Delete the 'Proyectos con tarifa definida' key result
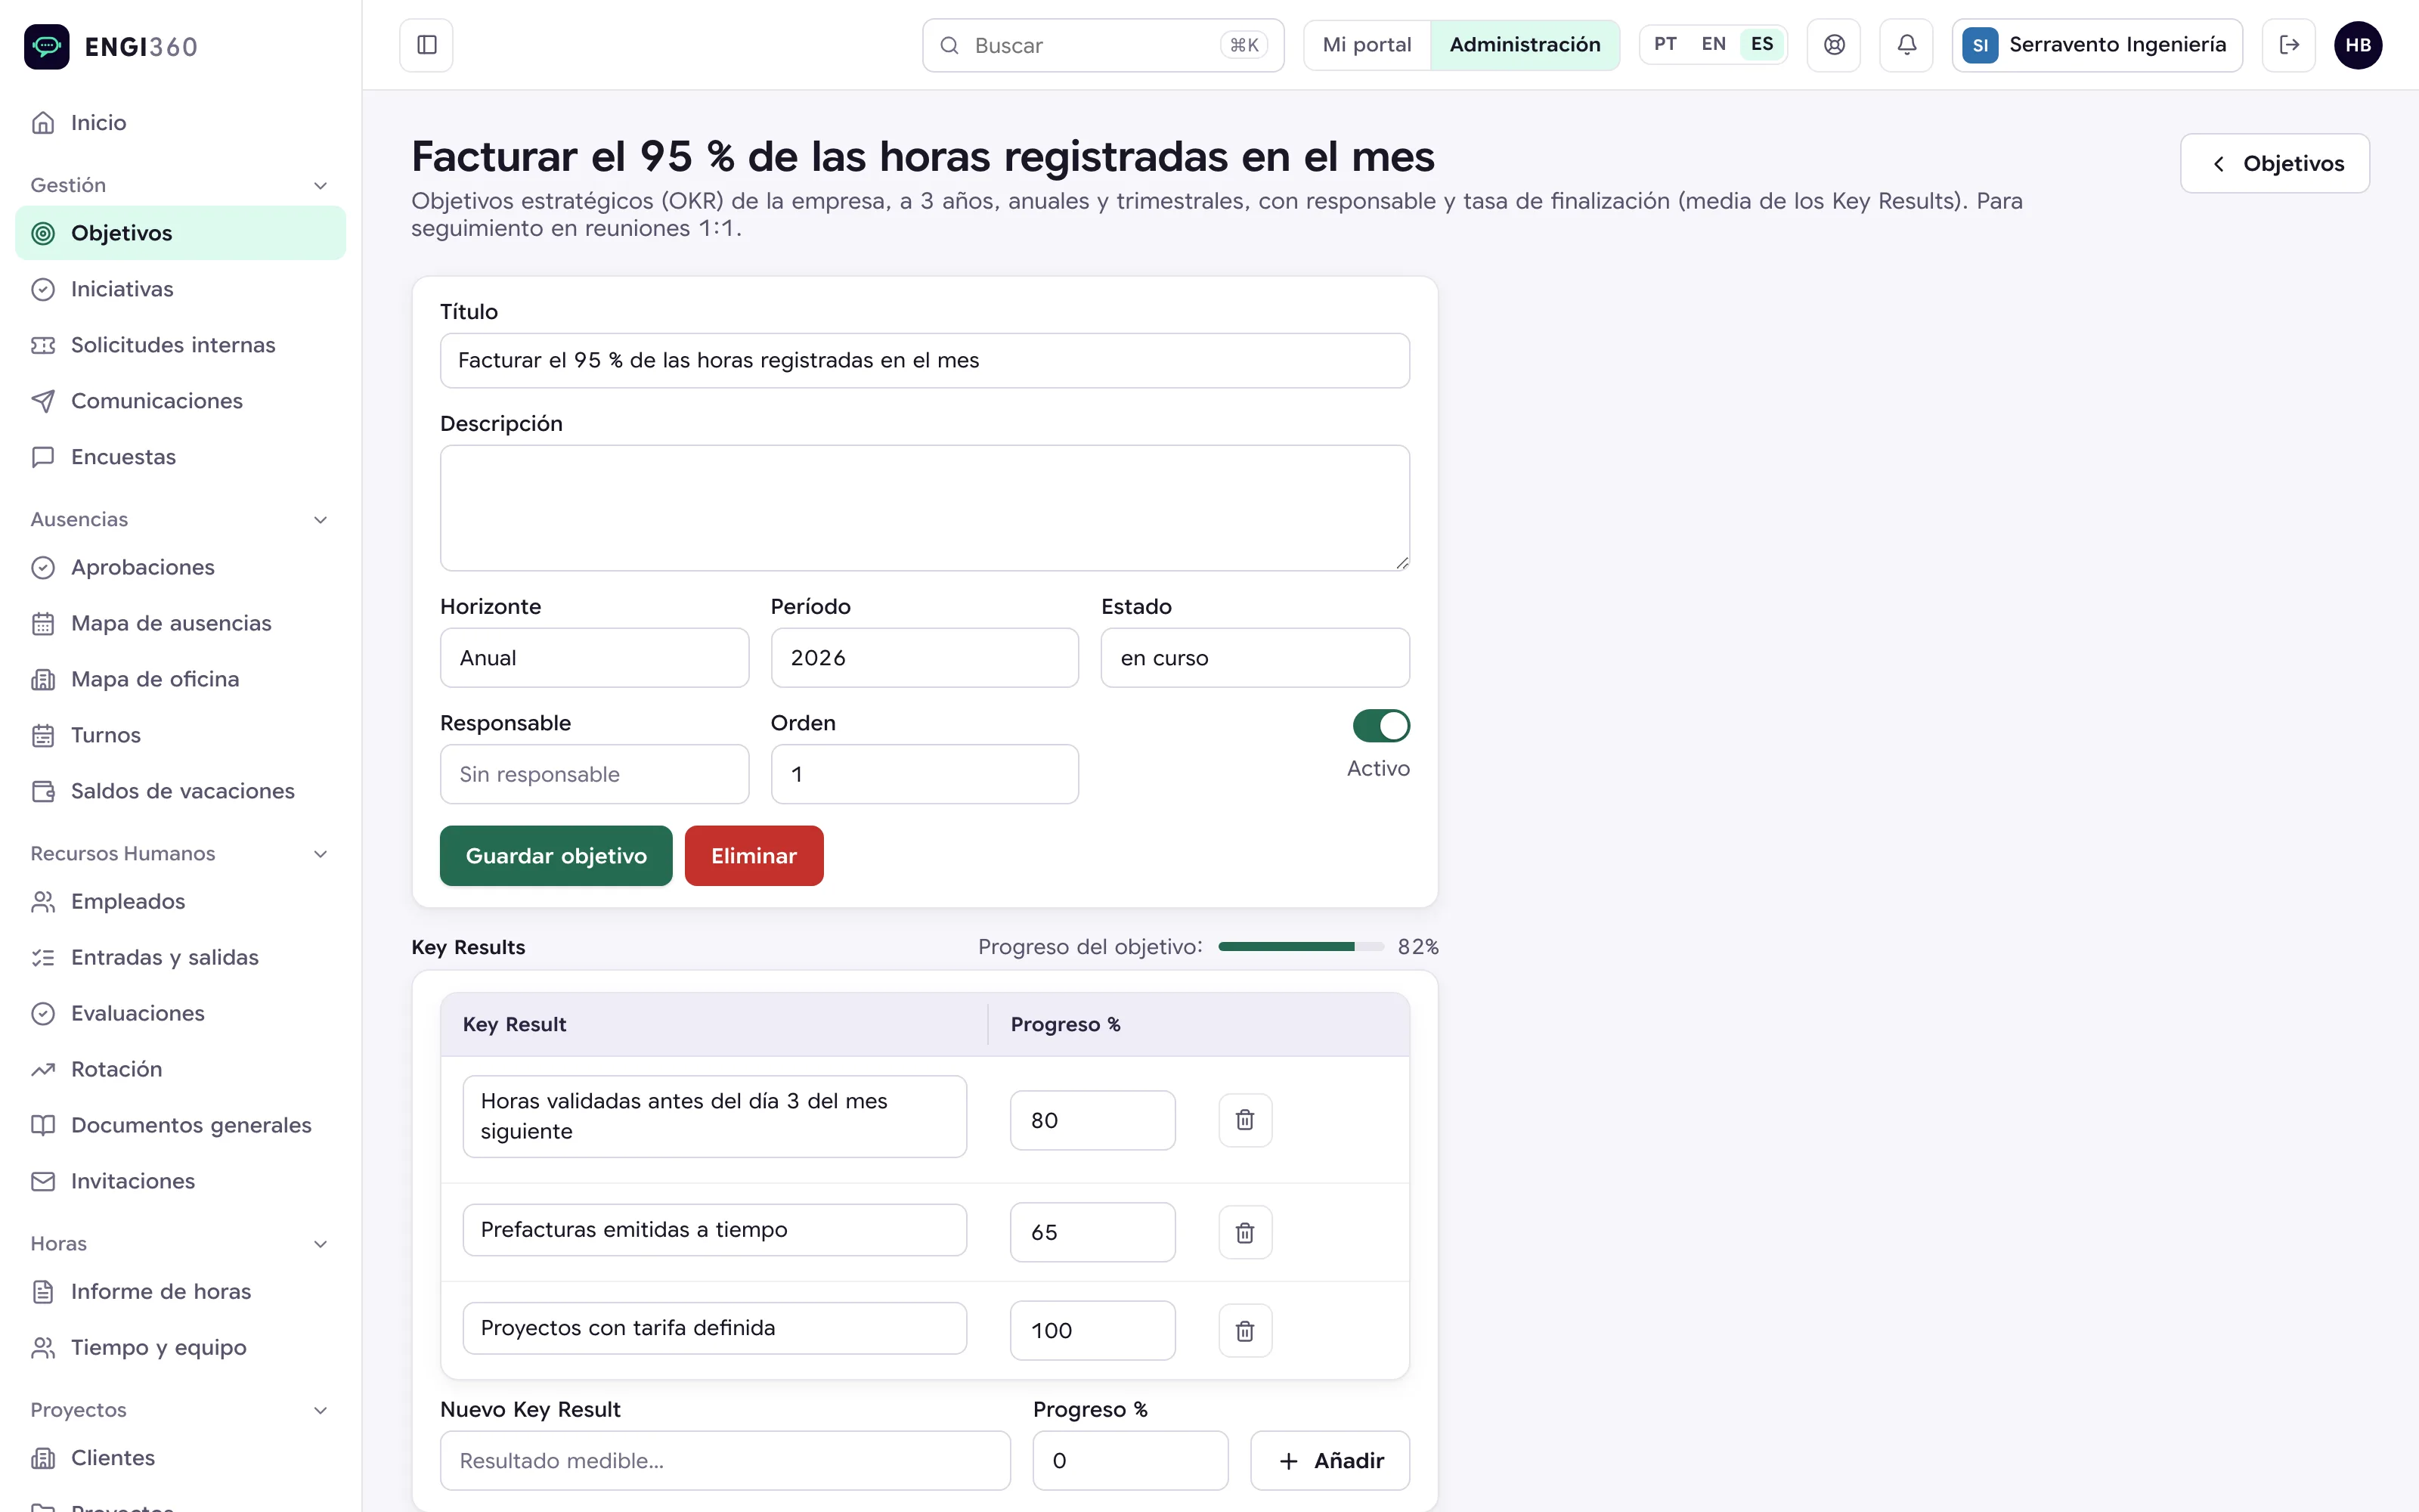2419x1512 pixels. [x=1244, y=1330]
